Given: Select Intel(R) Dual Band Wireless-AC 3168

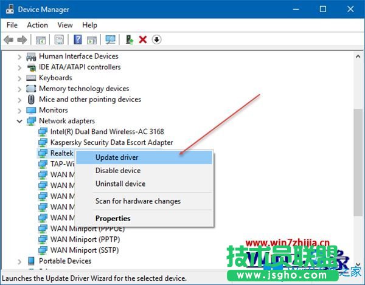Looking at the screenshot, I should click(x=107, y=132).
